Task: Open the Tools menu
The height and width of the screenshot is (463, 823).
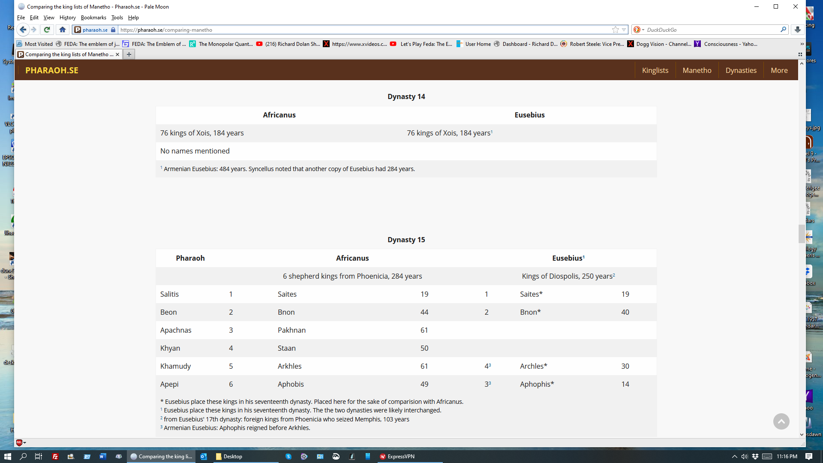Action: (x=117, y=18)
